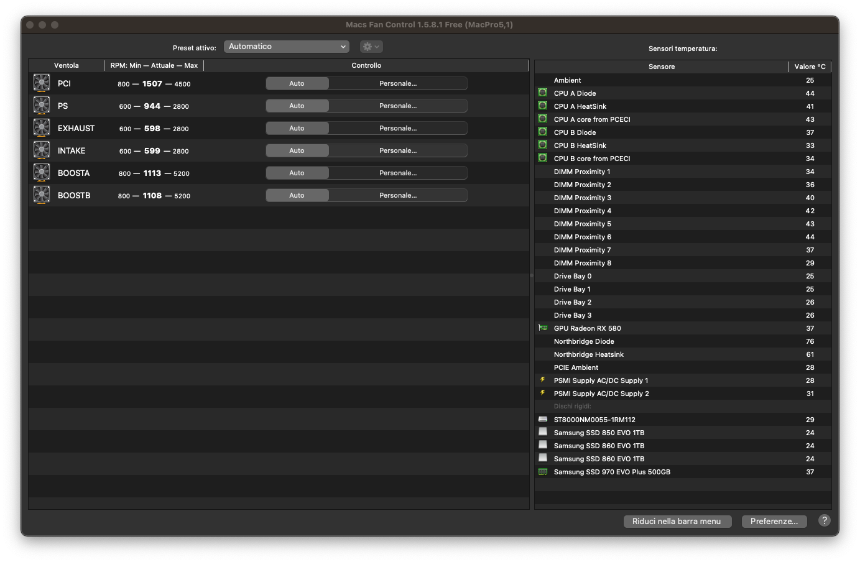Sort by the Sensore column header
Screen dimensions: 860x562
662,67
